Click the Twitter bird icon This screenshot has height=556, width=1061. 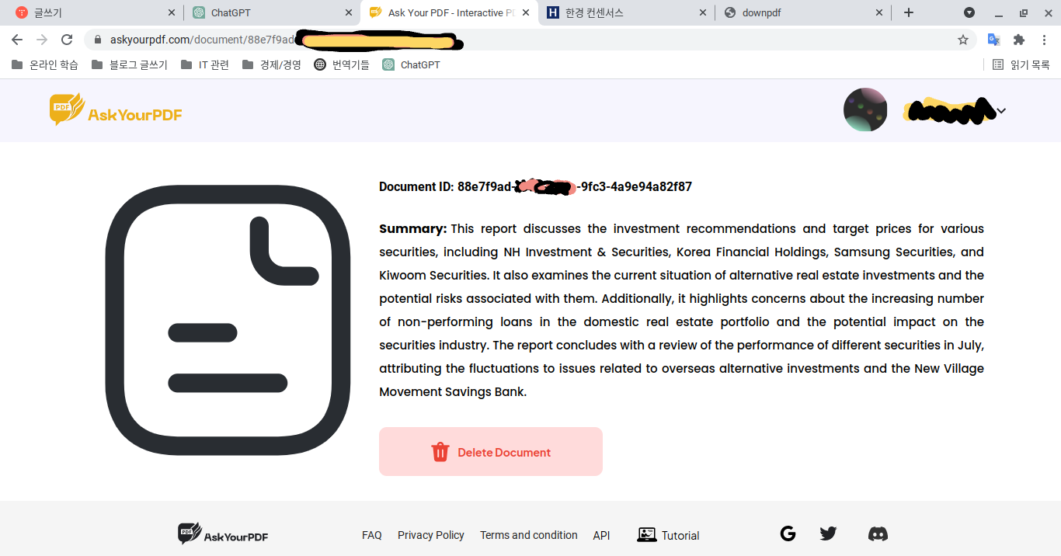(828, 533)
